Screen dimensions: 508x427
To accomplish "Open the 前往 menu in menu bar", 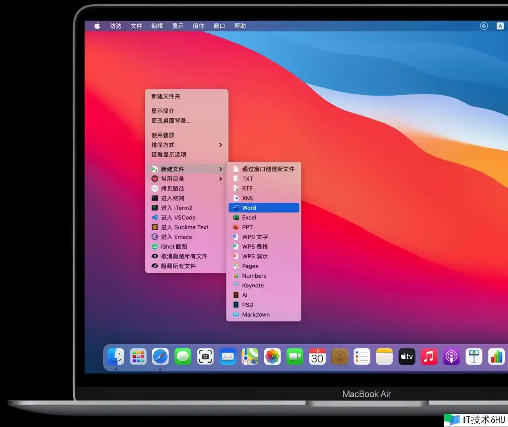I will click(x=198, y=26).
